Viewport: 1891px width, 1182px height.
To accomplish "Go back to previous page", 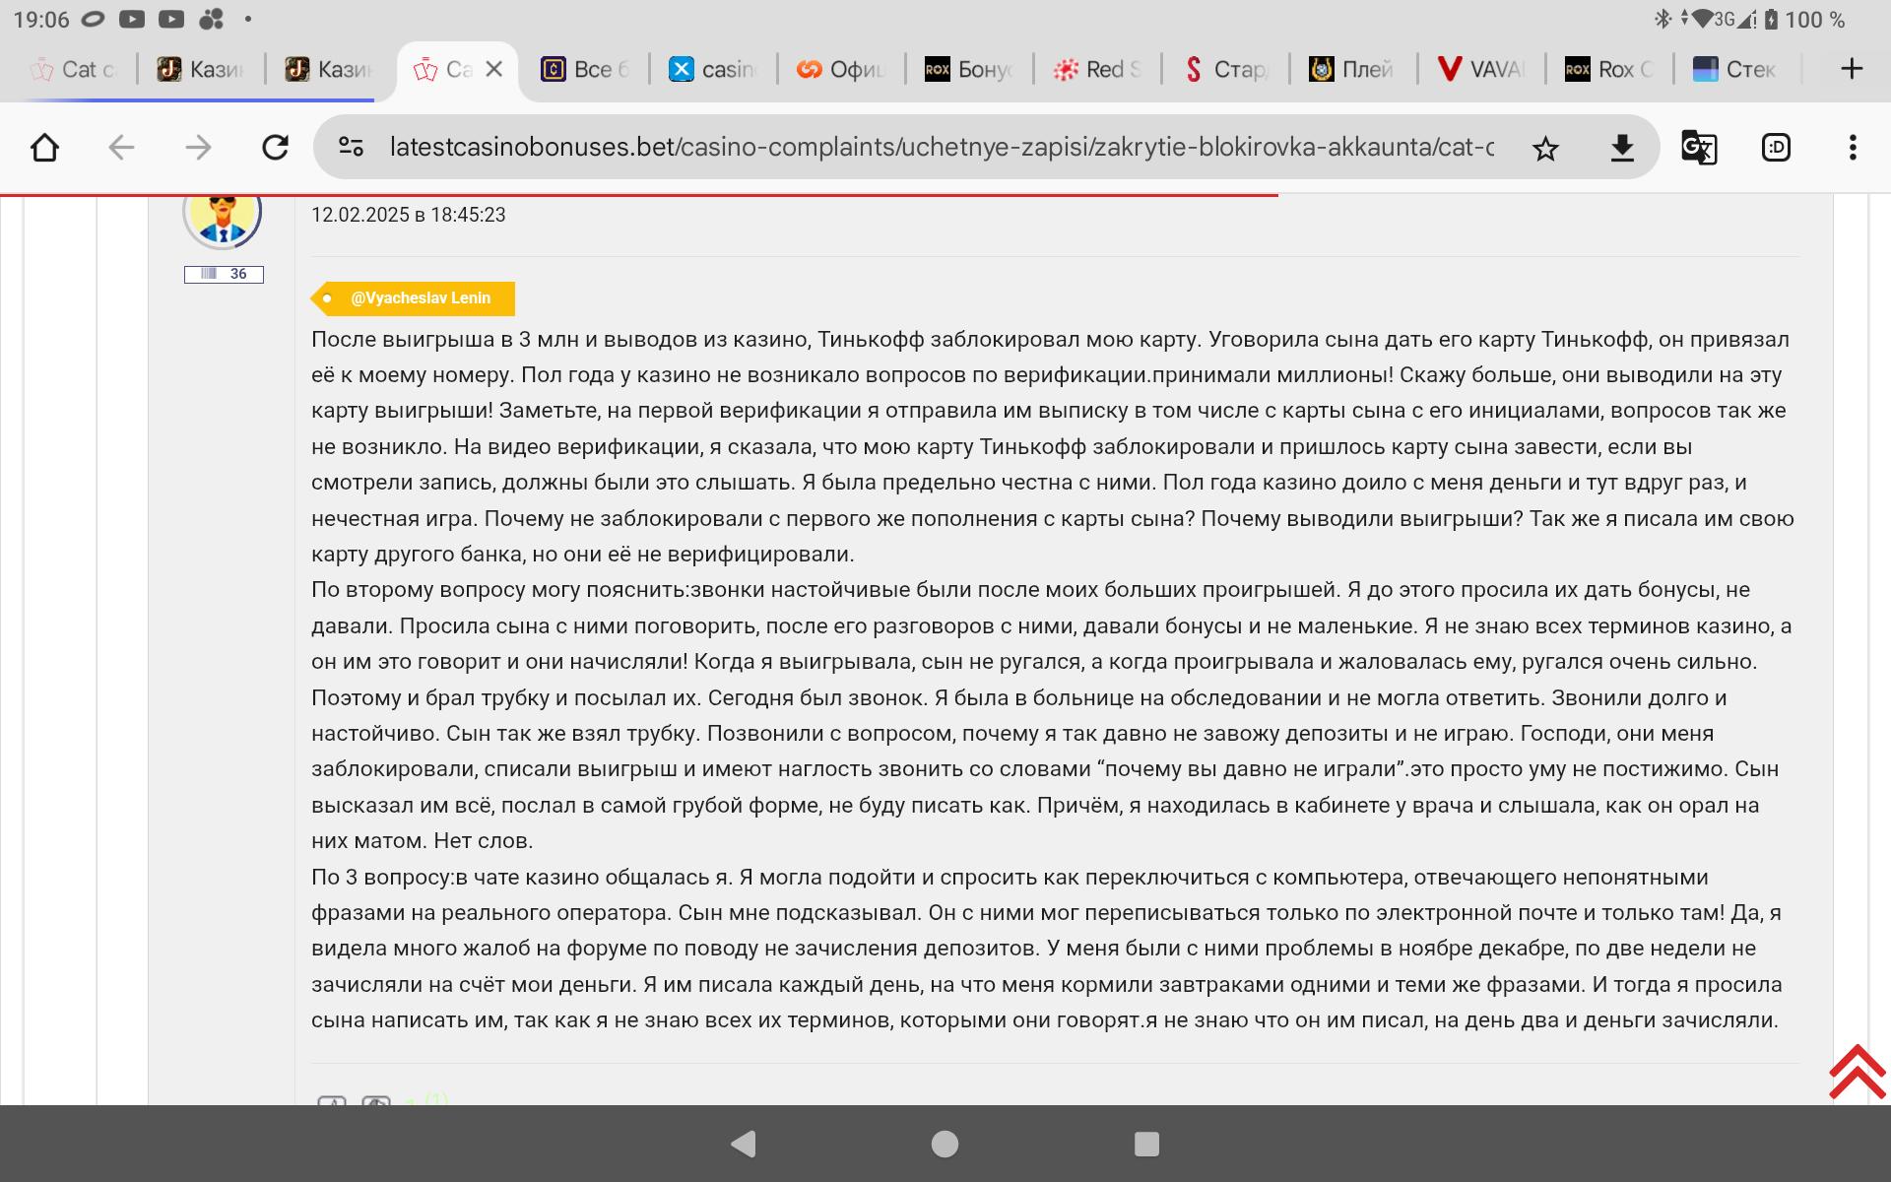I will 121,148.
